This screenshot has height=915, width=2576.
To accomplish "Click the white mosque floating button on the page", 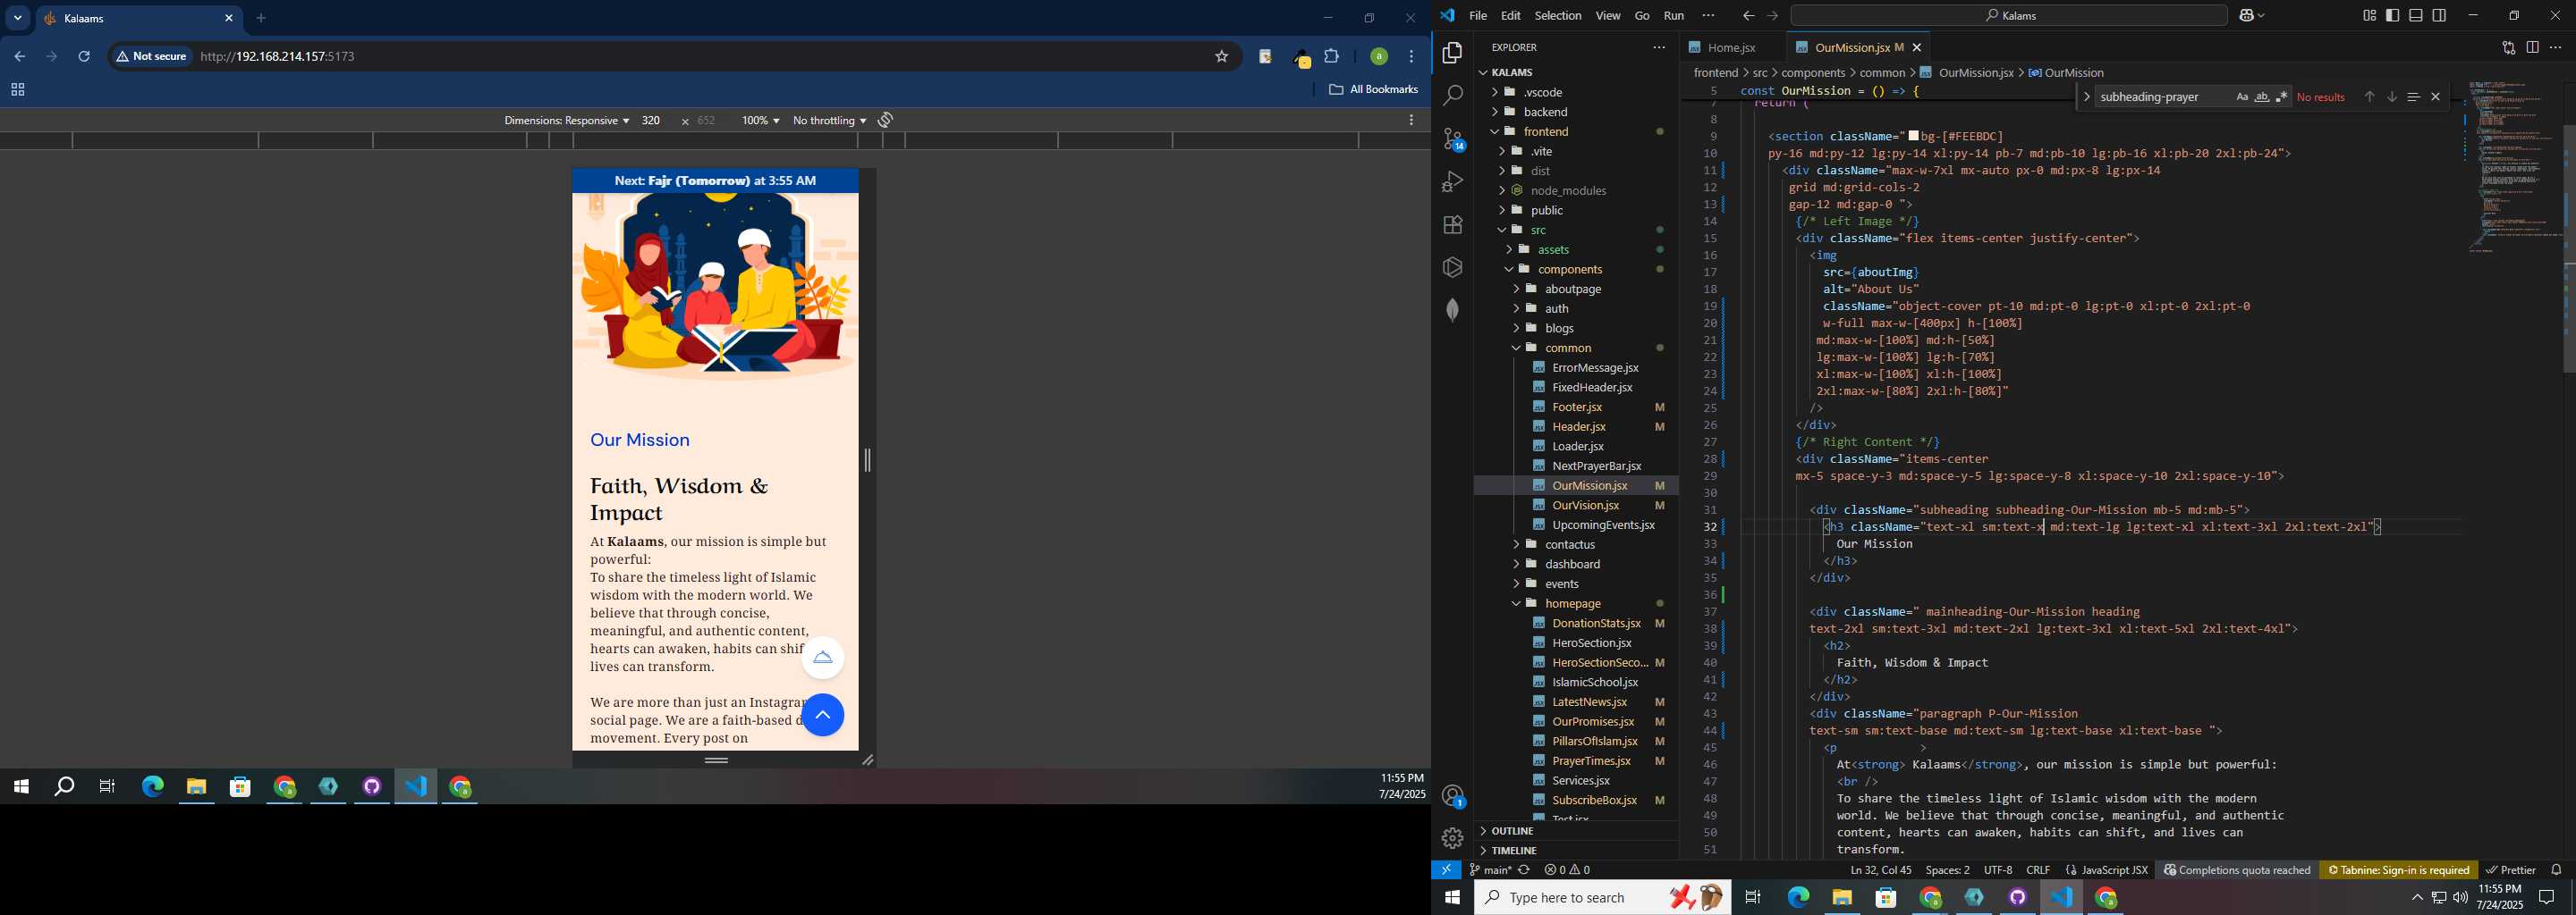I will [823, 658].
